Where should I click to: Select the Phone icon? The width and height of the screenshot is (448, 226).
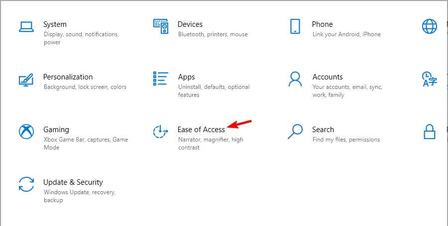pos(295,26)
